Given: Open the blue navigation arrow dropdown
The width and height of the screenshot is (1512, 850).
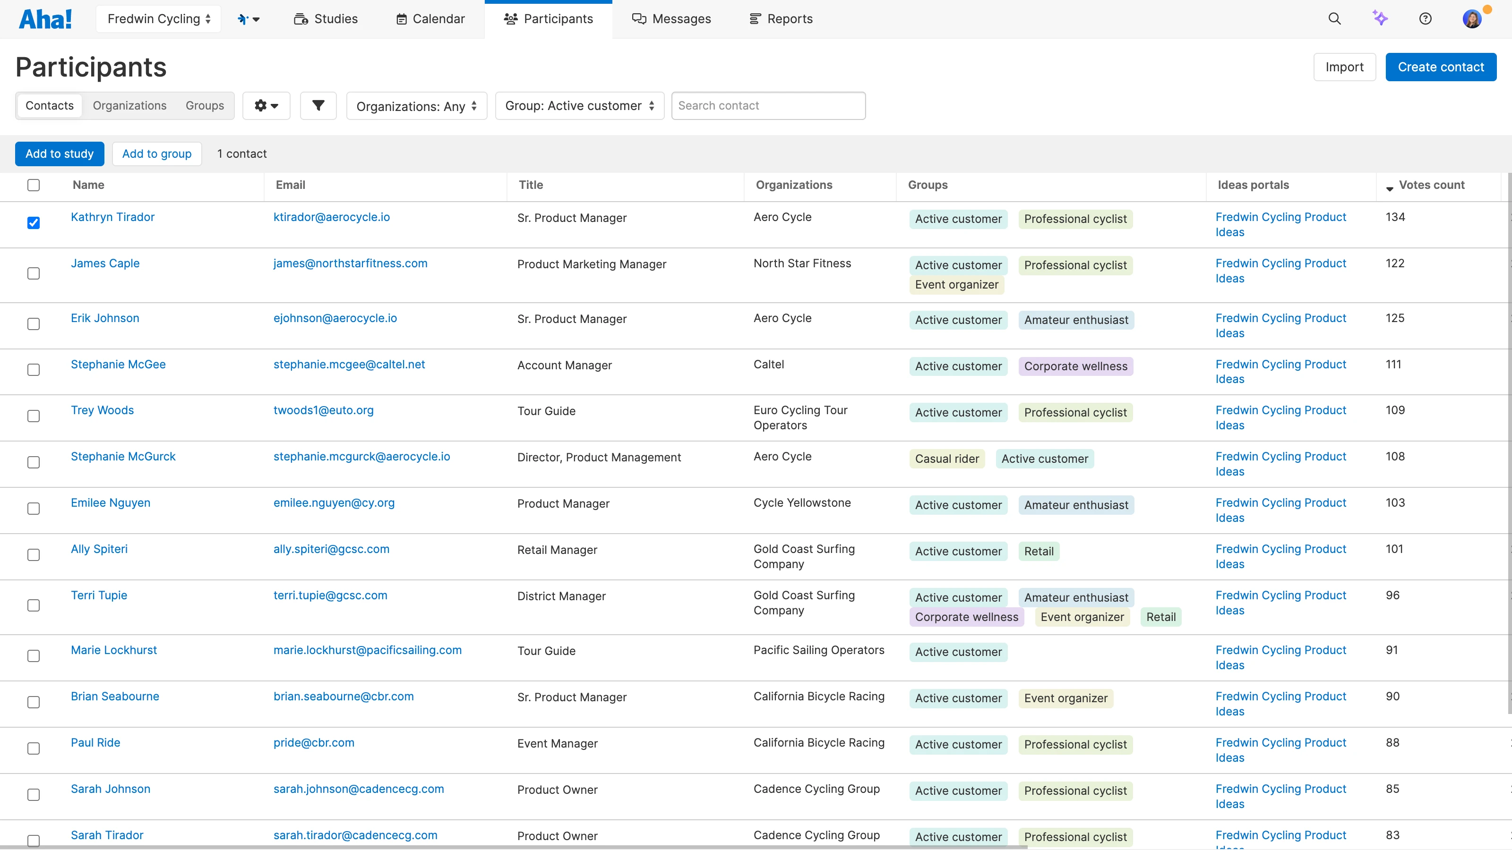Looking at the screenshot, I should point(248,18).
